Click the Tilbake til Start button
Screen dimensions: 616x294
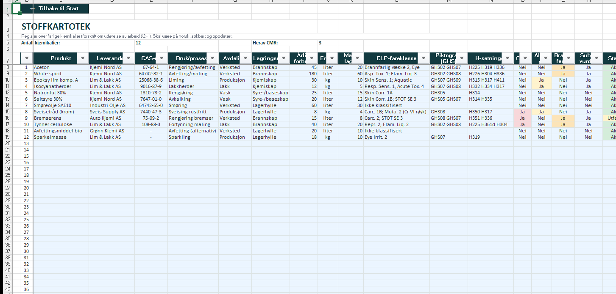click(55, 8)
